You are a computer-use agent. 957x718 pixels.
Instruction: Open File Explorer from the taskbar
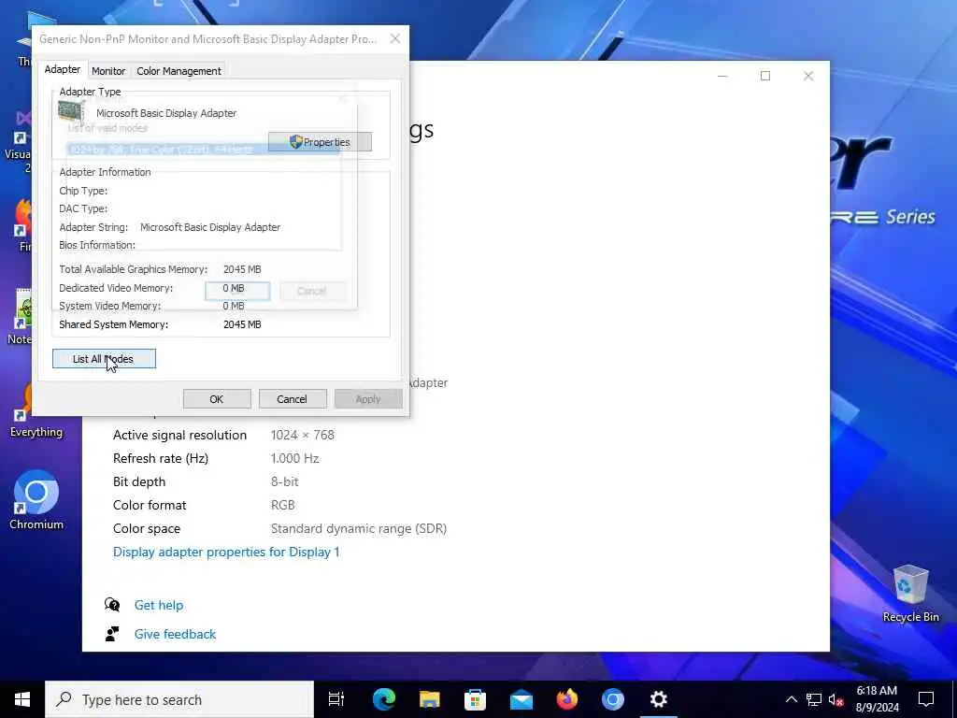tap(430, 699)
